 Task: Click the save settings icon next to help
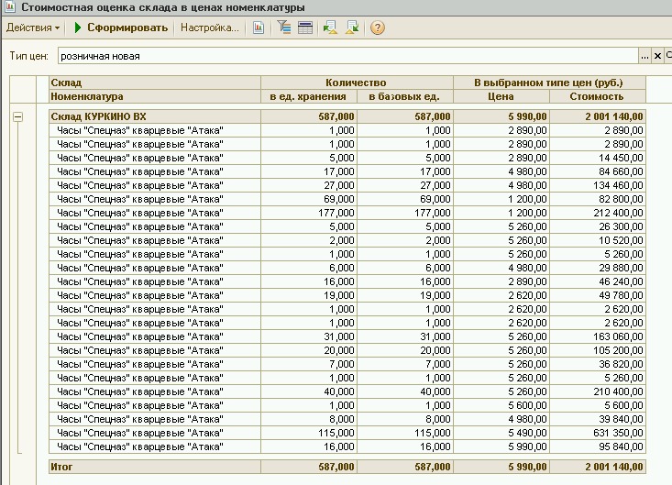point(352,28)
